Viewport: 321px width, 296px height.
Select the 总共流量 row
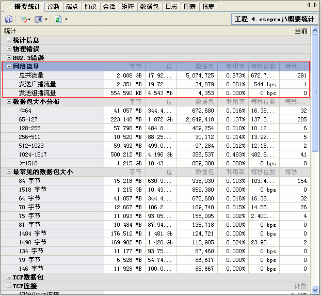pos(155,75)
